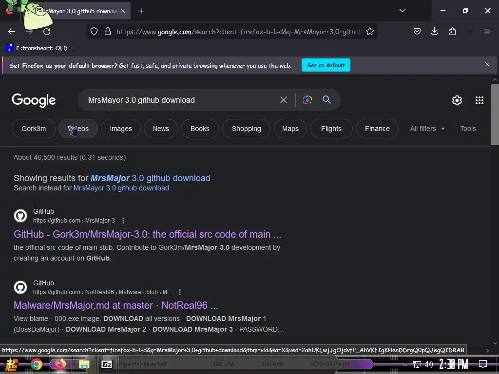Open the taskbar clock showing 2:38 PM
The width and height of the screenshot is (499, 374).
[x=454, y=364]
